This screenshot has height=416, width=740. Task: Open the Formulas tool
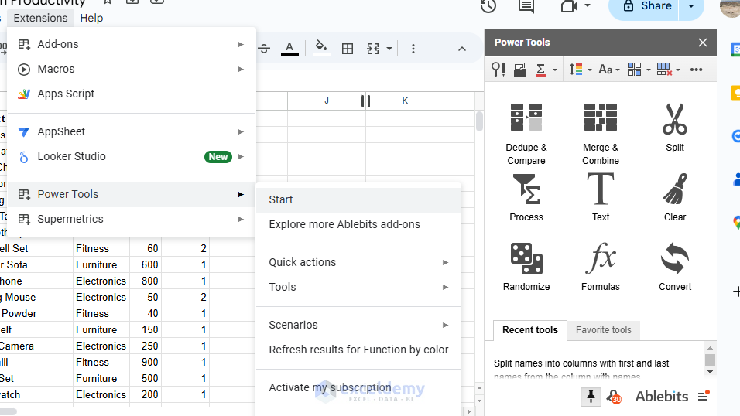coord(601,267)
